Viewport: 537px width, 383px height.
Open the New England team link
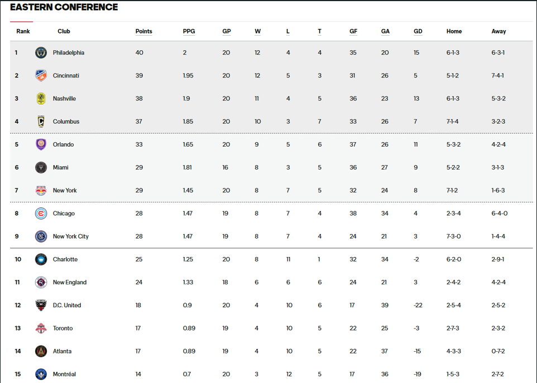70,282
